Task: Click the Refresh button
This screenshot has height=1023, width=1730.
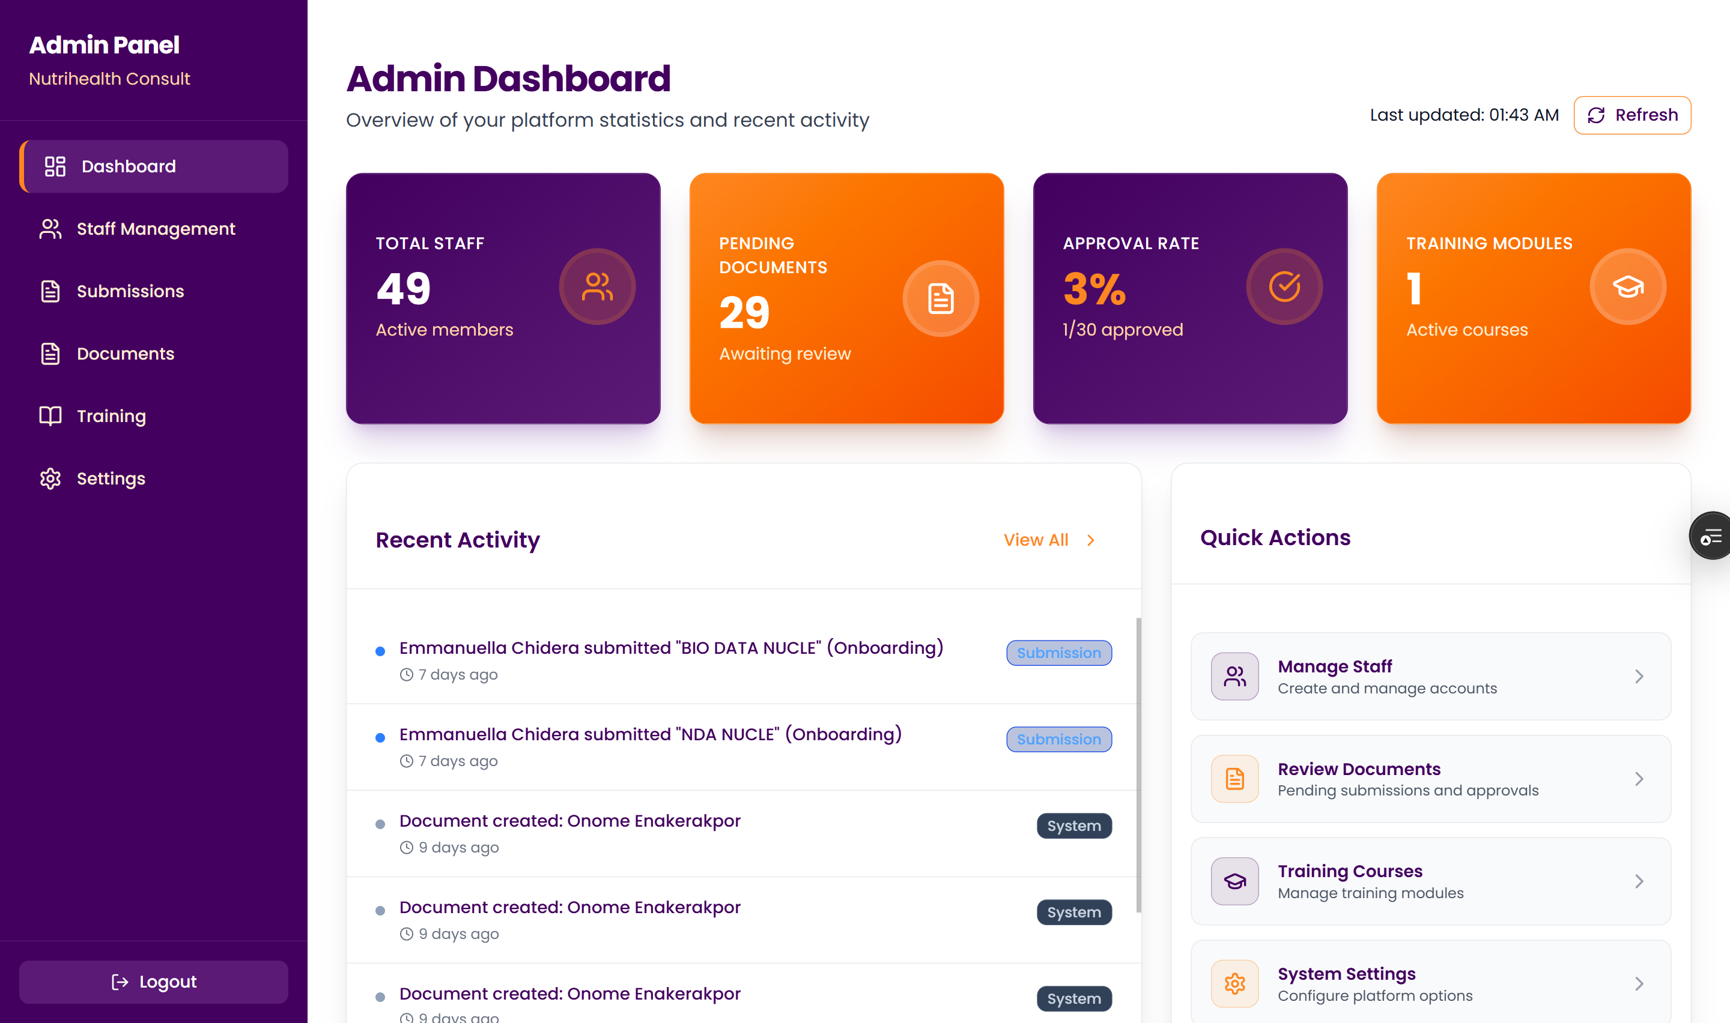Action: (1632, 115)
